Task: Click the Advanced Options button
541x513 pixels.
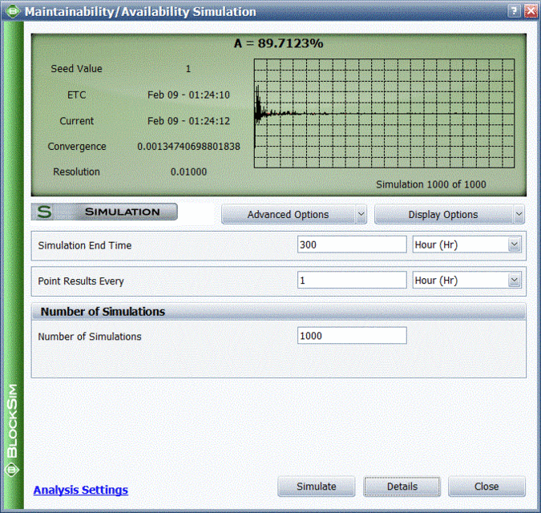Action: pos(289,214)
